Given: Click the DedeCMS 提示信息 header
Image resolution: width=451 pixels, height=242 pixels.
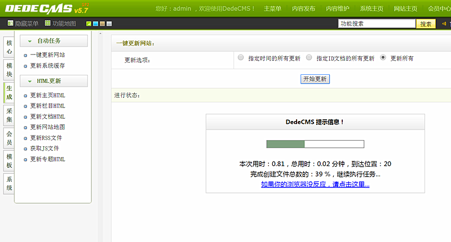Looking at the screenshot, I should tap(315, 122).
